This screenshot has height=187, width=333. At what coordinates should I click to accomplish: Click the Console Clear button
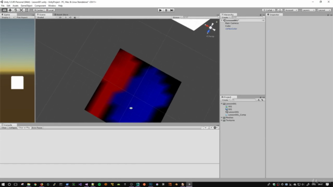(4, 128)
